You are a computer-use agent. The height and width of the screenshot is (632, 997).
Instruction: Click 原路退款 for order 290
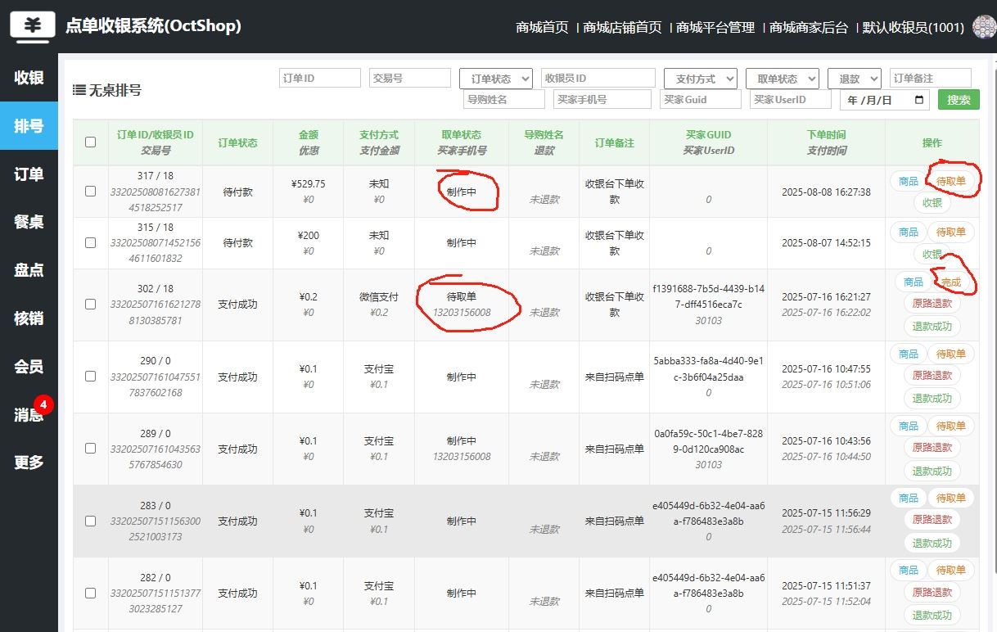pyautogui.click(x=932, y=376)
